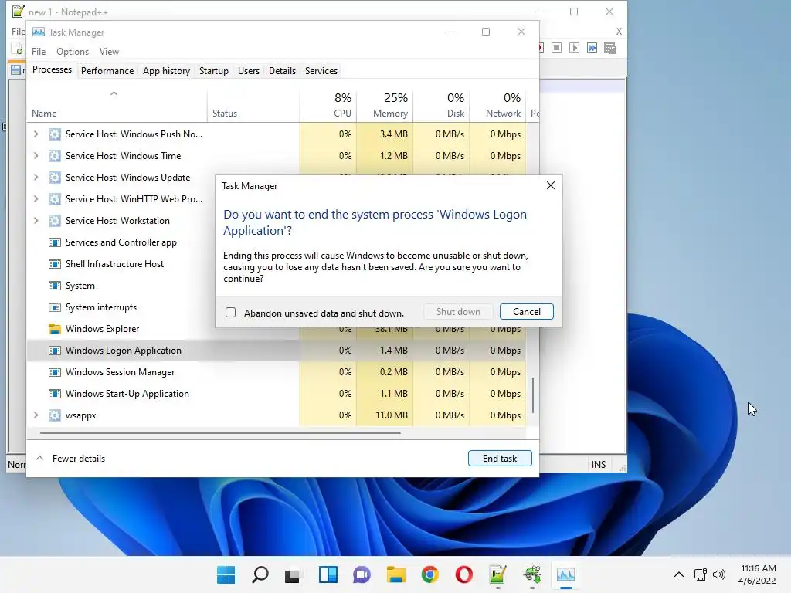
Task: Click the Notepad++ Playback macro icon
Action: [574, 48]
